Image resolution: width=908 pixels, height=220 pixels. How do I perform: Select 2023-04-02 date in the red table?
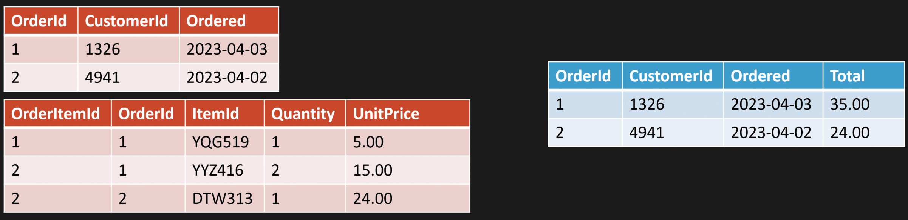(x=227, y=78)
